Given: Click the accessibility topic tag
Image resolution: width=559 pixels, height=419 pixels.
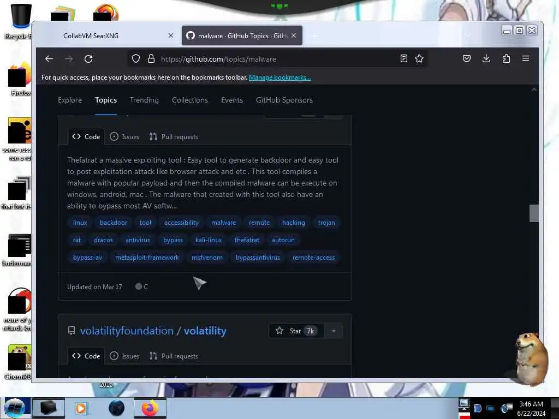Looking at the screenshot, I should [181, 223].
